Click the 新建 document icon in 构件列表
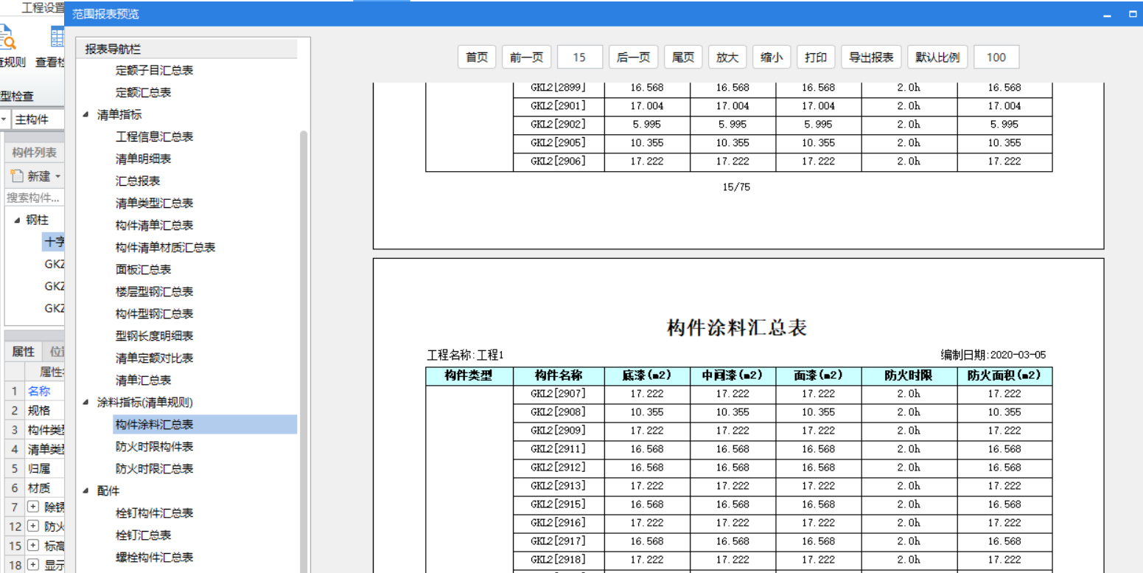Image resolution: width=1143 pixels, height=573 pixels. click(16, 176)
